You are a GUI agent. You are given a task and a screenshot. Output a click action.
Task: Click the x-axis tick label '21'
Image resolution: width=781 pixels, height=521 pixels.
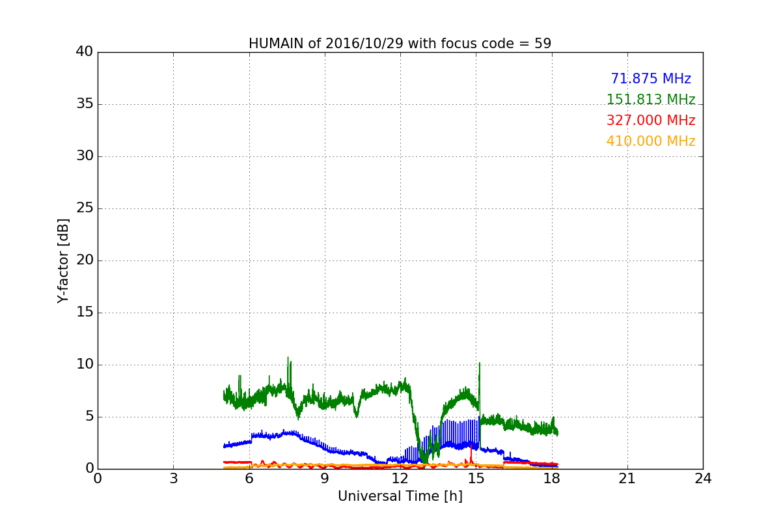point(627,478)
